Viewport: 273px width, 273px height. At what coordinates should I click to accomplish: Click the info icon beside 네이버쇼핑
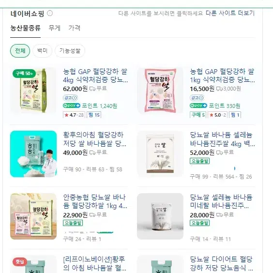click(50, 13)
